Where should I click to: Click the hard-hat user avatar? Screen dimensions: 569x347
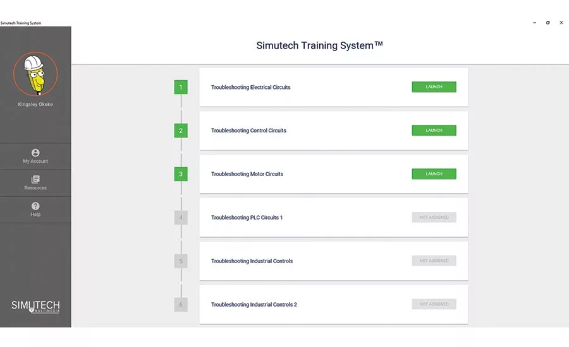click(x=35, y=73)
